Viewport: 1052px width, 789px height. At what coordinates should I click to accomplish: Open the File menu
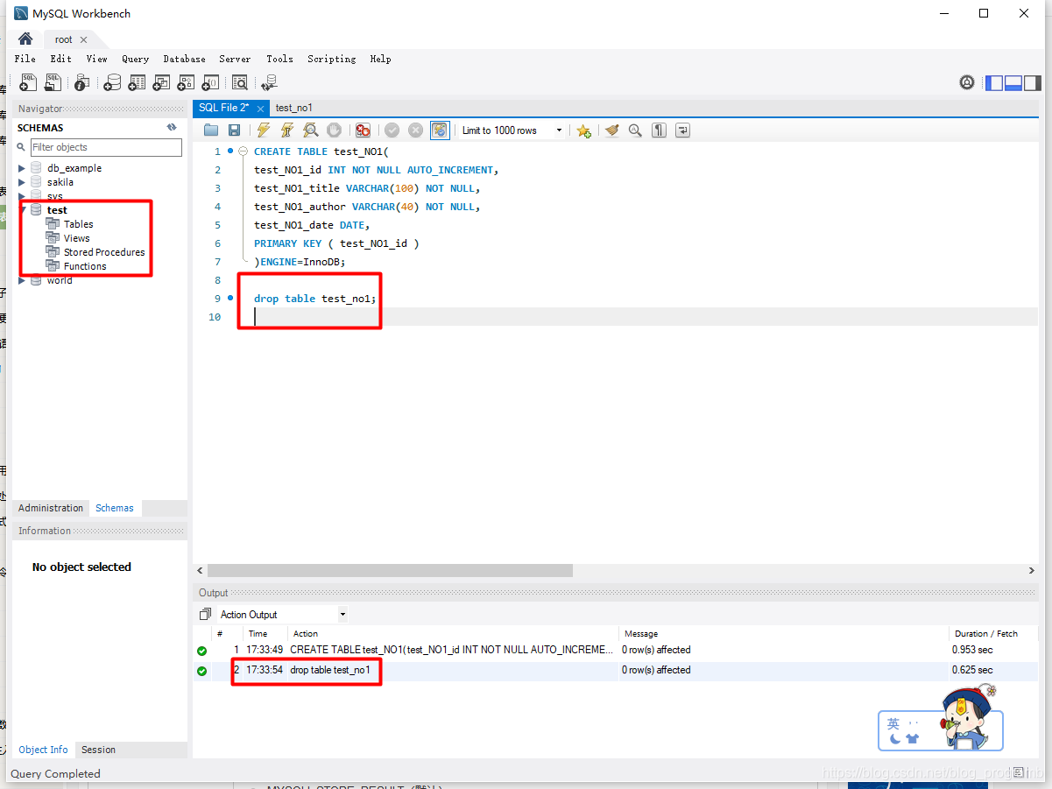pyautogui.click(x=25, y=59)
